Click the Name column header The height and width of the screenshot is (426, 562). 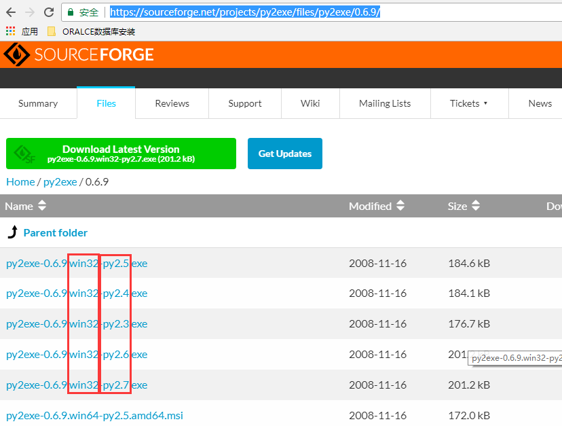(19, 206)
